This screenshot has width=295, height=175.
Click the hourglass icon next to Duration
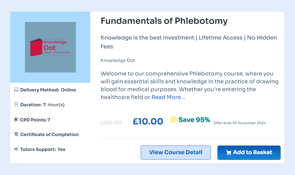point(16,104)
